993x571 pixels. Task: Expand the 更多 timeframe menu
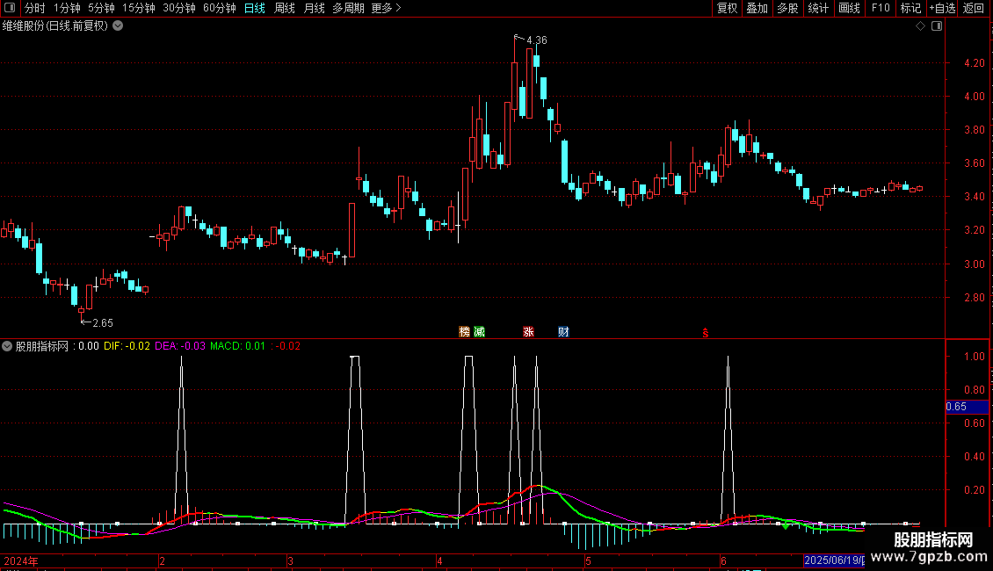click(x=386, y=8)
